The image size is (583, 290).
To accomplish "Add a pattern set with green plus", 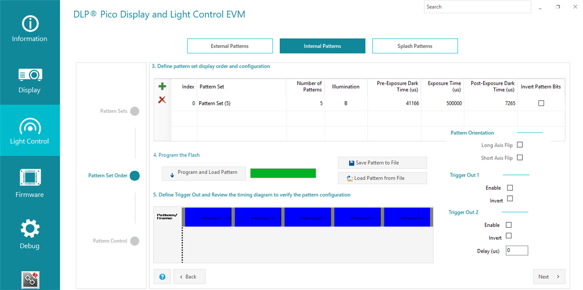I will pyautogui.click(x=162, y=86).
